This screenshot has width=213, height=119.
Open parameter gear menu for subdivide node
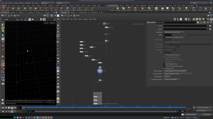tap(198, 22)
